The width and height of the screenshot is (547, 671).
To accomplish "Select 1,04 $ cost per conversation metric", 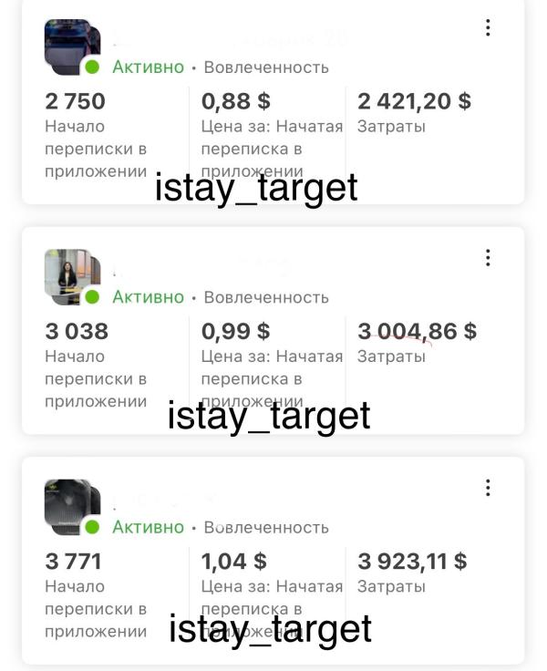I will (234, 561).
